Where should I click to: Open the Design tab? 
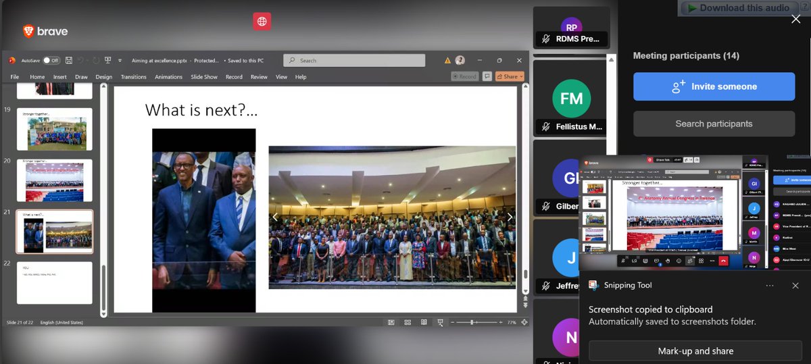(104, 77)
